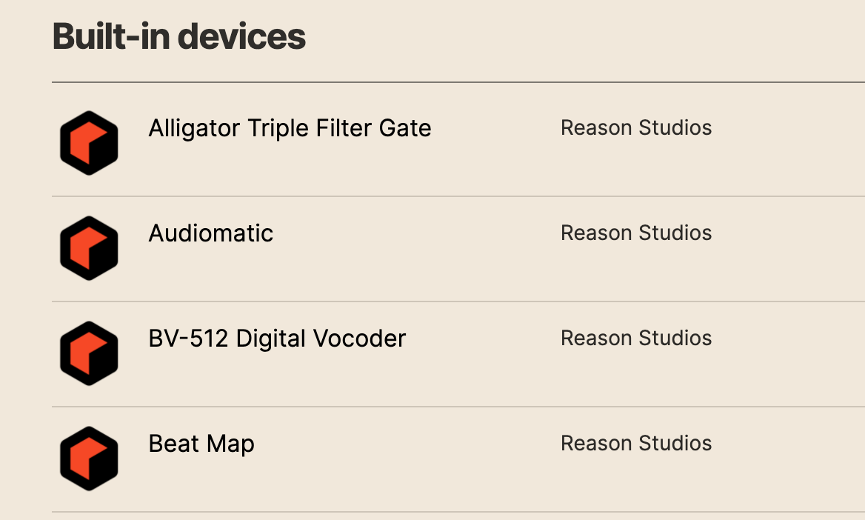The width and height of the screenshot is (865, 520).
Task: Click separator line between Audiomatic and BV-512 rows
Action: [x=458, y=301]
